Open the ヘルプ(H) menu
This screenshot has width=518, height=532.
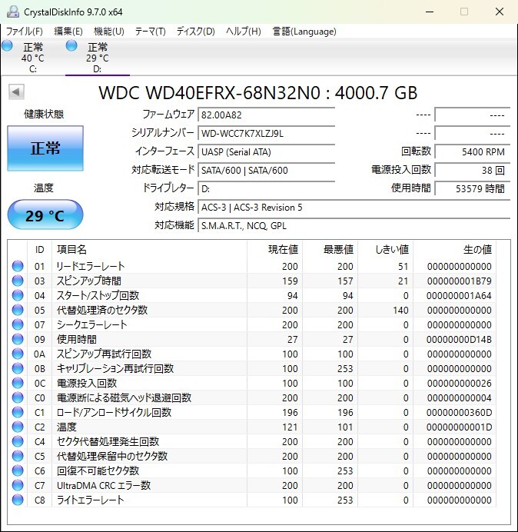pos(244,32)
